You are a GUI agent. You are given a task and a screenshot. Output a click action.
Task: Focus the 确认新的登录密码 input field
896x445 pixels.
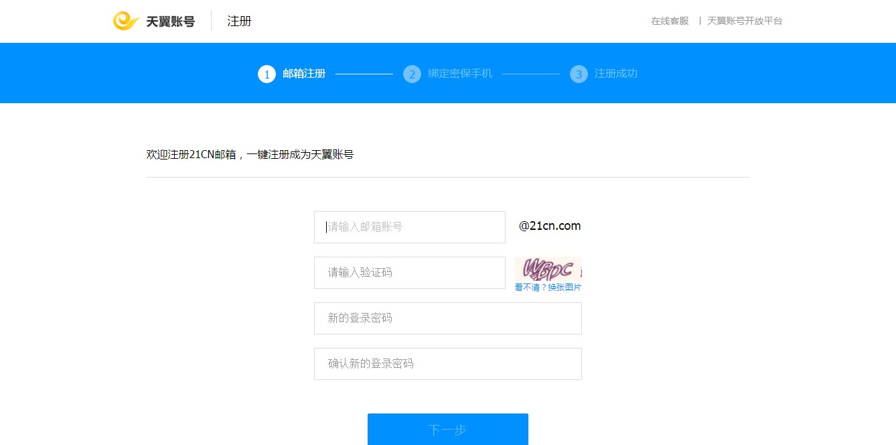pos(448,364)
